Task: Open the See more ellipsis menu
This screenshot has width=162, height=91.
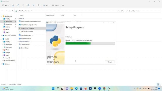Action: (63, 5)
